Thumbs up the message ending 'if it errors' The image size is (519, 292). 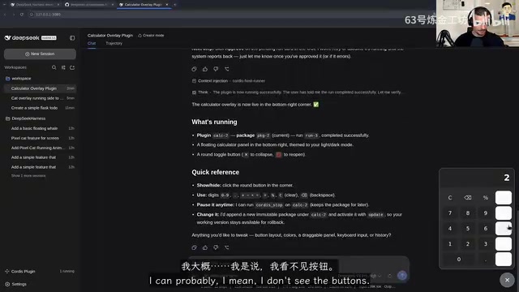[205, 69]
